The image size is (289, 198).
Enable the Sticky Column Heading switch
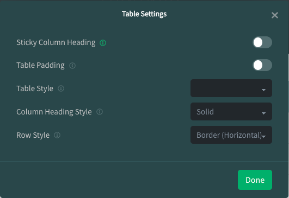[262, 42]
